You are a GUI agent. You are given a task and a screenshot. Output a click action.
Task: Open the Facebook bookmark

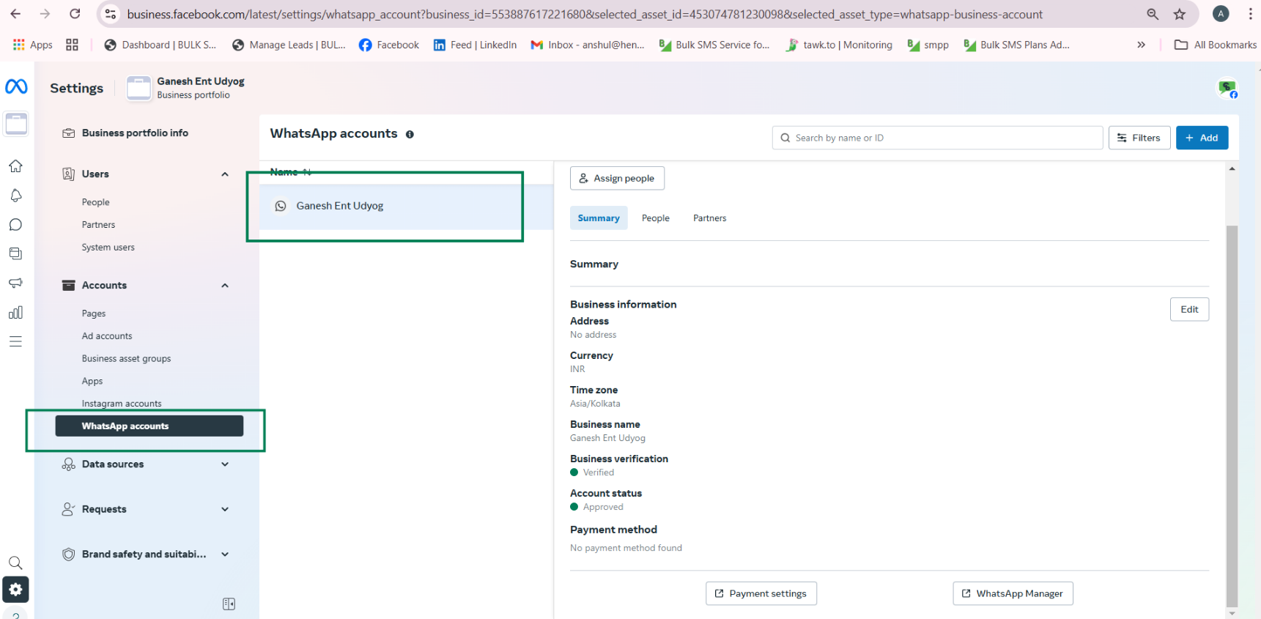[x=389, y=45]
